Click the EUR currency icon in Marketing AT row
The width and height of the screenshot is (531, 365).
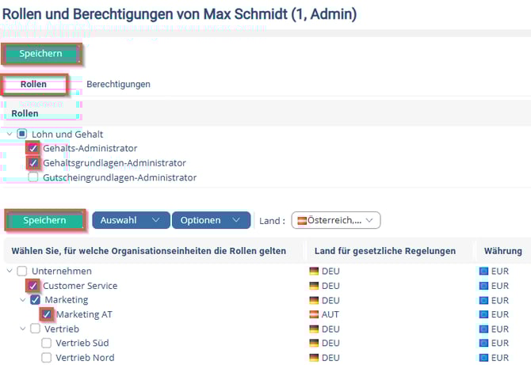(484, 314)
